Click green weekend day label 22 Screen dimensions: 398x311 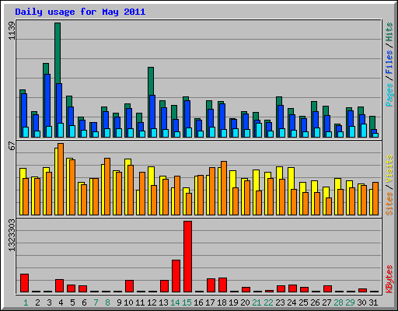[x=268, y=302]
